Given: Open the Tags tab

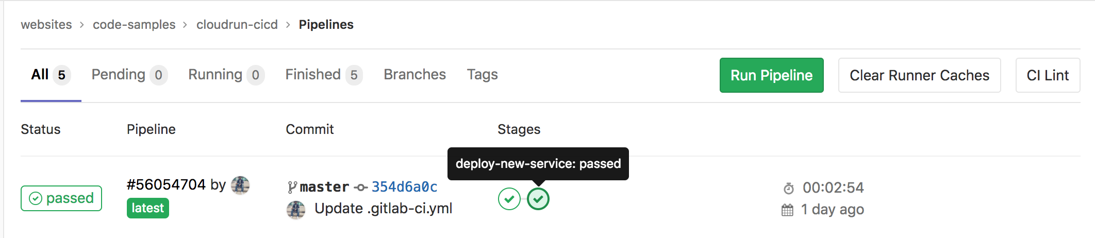Looking at the screenshot, I should click(x=482, y=75).
